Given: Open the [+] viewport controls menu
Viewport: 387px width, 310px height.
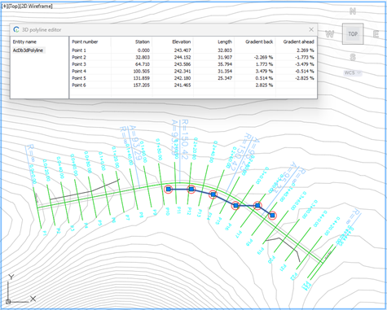Looking at the screenshot, I should (4, 6).
